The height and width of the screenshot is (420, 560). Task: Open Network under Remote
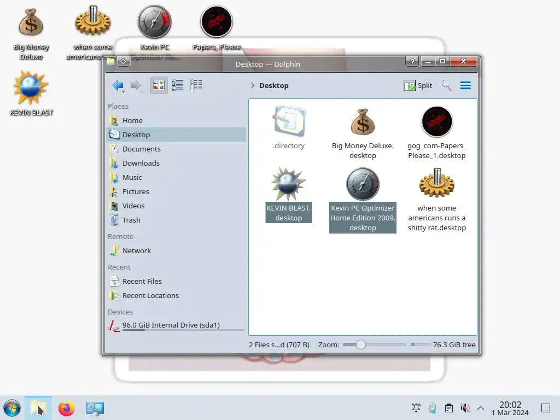(x=177, y=250)
